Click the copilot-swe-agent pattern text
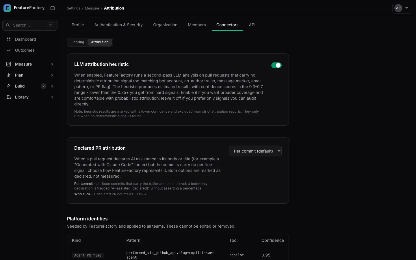 (170, 255)
